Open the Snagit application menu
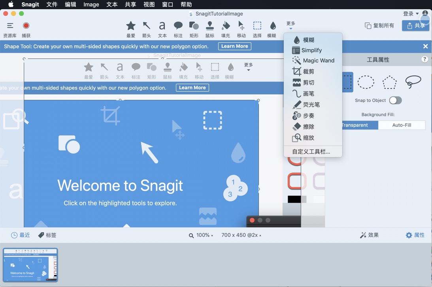The height and width of the screenshot is (287, 432). pyautogui.click(x=30, y=4)
